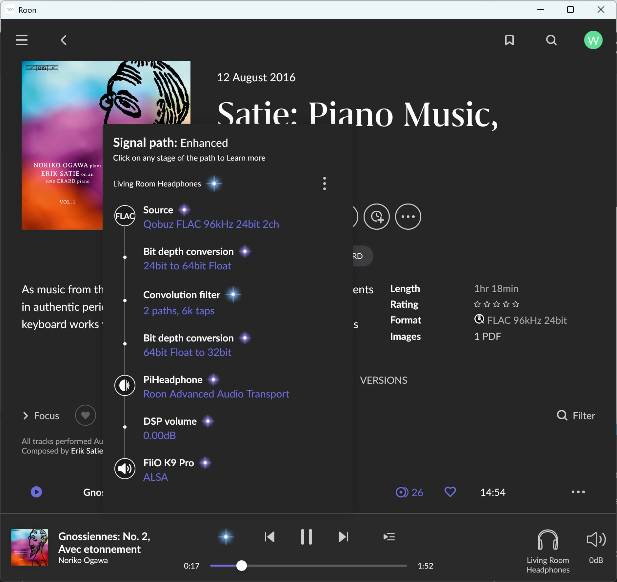Click the Convolution filter stage
This screenshot has height=582, width=617.
tap(182, 295)
